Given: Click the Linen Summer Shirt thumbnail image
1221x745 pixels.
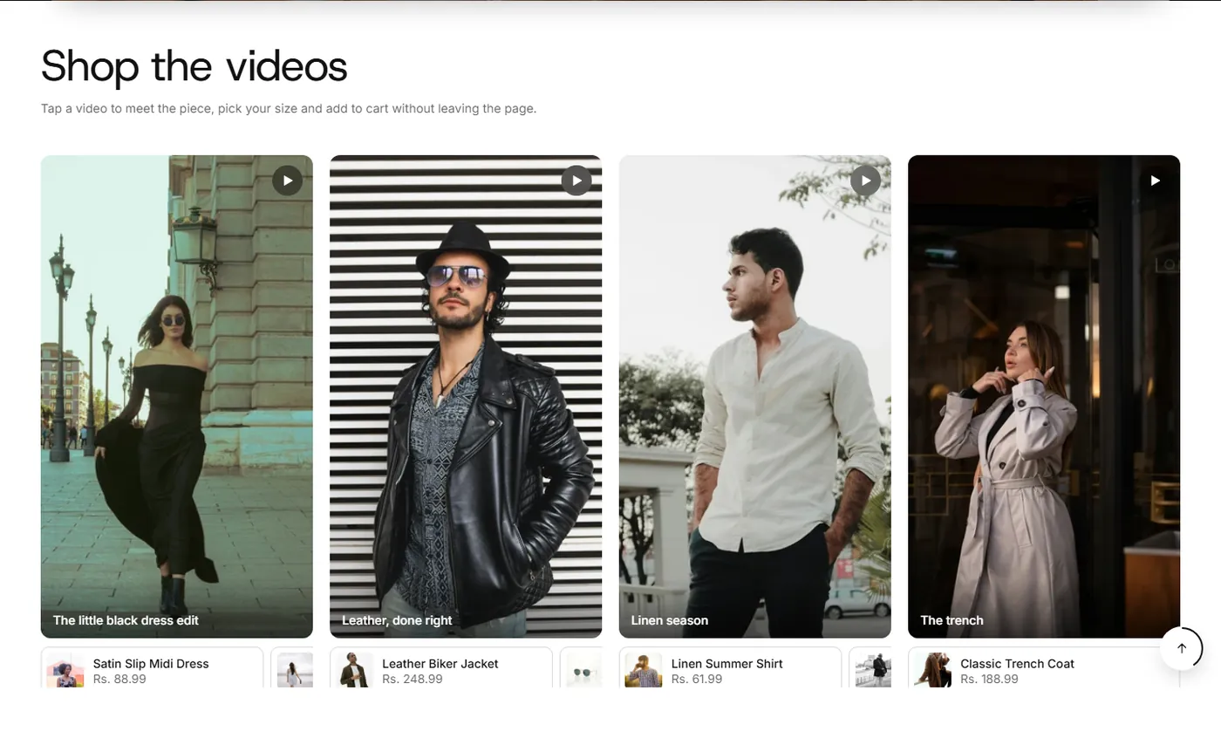Looking at the screenshot, I should tap(644, 670).
